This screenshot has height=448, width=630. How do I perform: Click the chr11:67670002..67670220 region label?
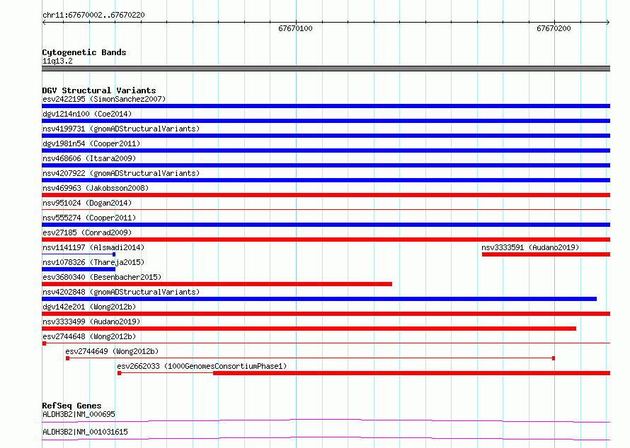93,15
